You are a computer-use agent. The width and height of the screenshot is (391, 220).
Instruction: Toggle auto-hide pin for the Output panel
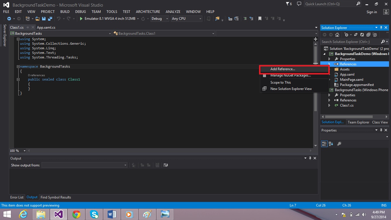pos(310,158)
